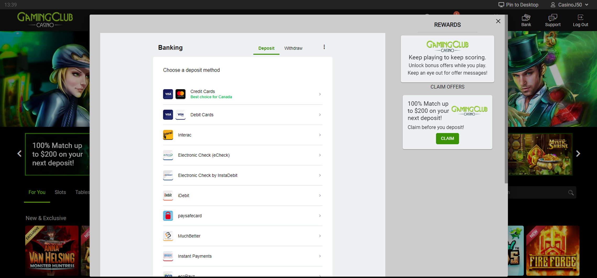Viewport: 597px width, 278px height.
Task: Expand Instant Payments row chevron
Action: tap(320, 256)
